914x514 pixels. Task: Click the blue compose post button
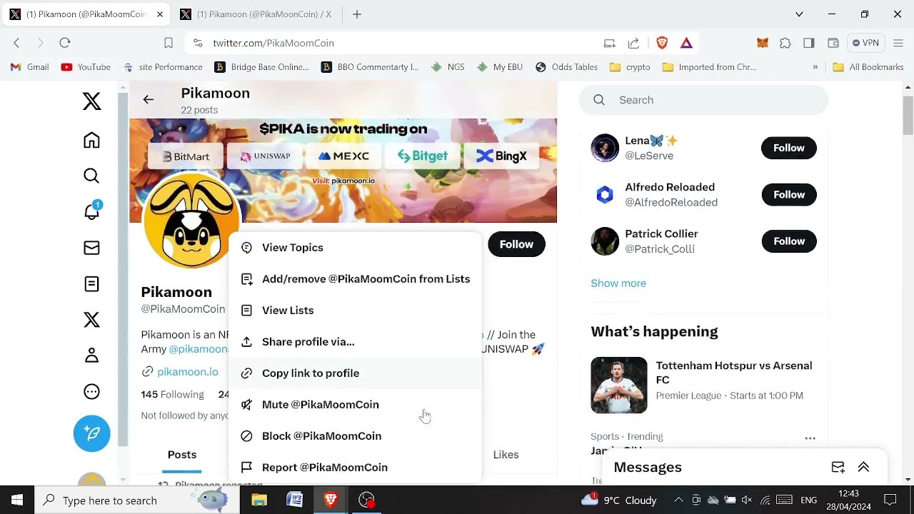tap(92, 433)
